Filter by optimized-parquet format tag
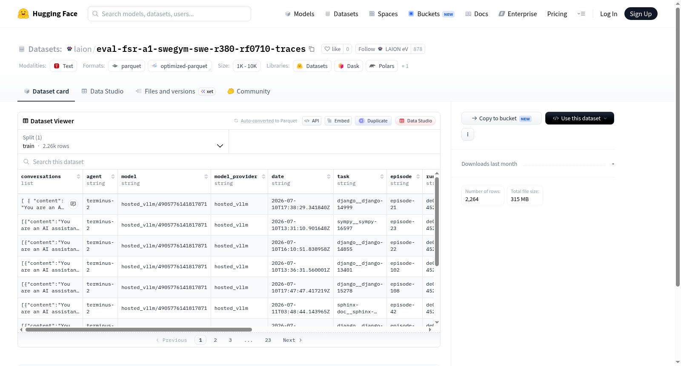Screen dimensions: 681x366 tap(180, 66)
